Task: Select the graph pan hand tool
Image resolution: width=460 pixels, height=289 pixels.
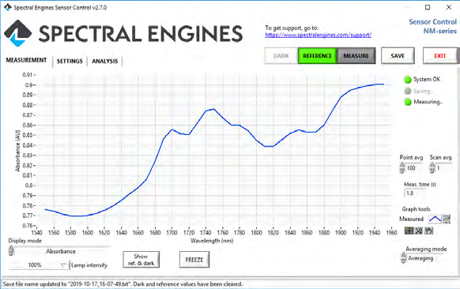Action: point(428,231)
